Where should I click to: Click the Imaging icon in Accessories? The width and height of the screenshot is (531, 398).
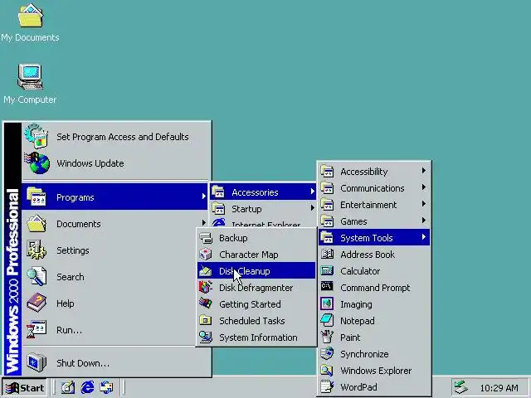click(x=327, y=304)
